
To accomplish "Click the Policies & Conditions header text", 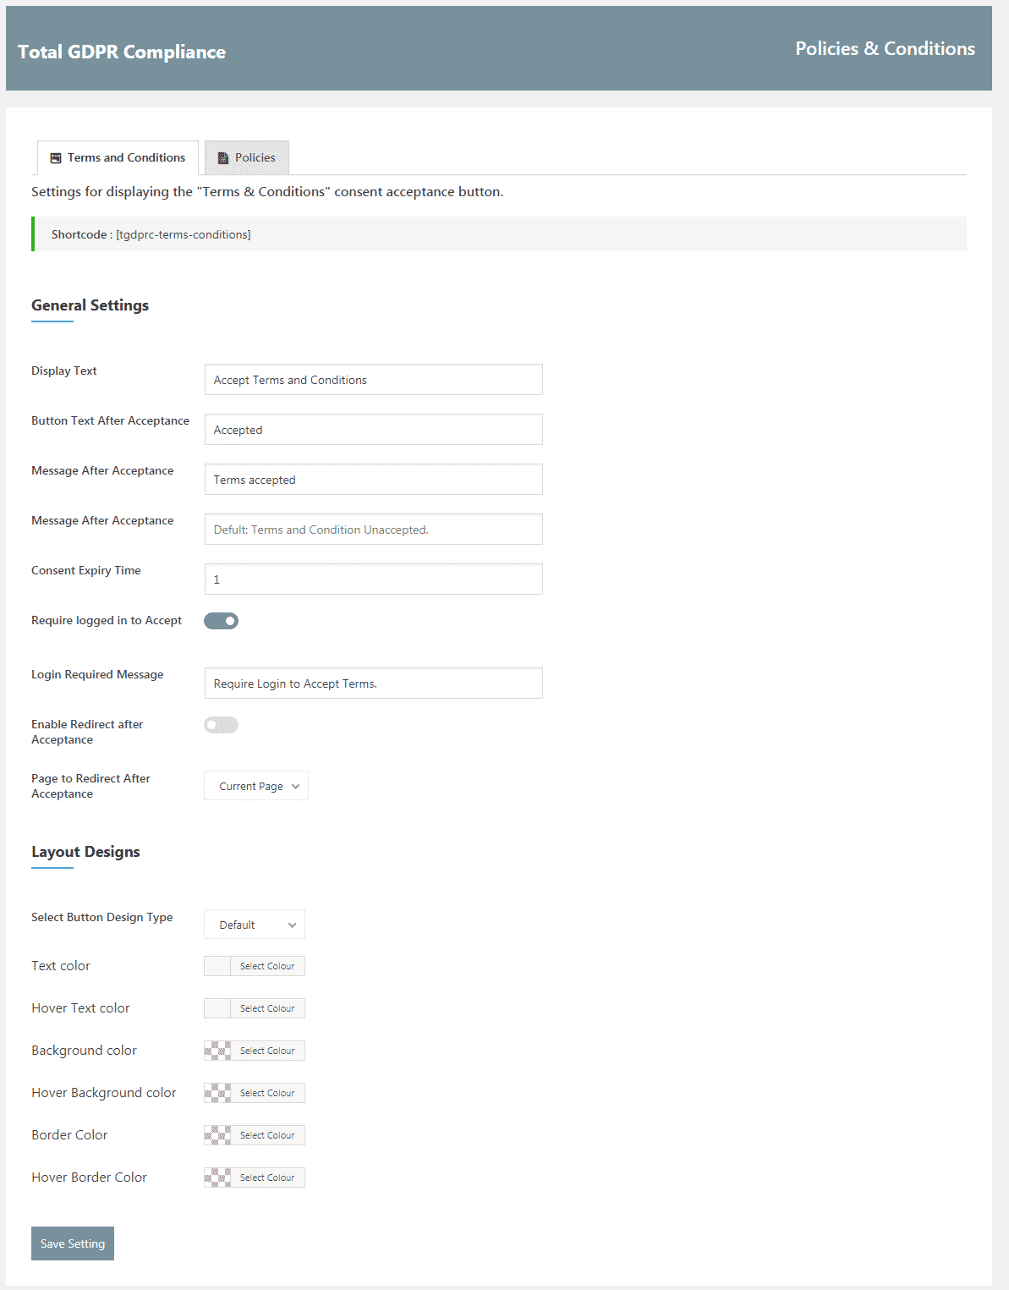I will click(886, 48).
